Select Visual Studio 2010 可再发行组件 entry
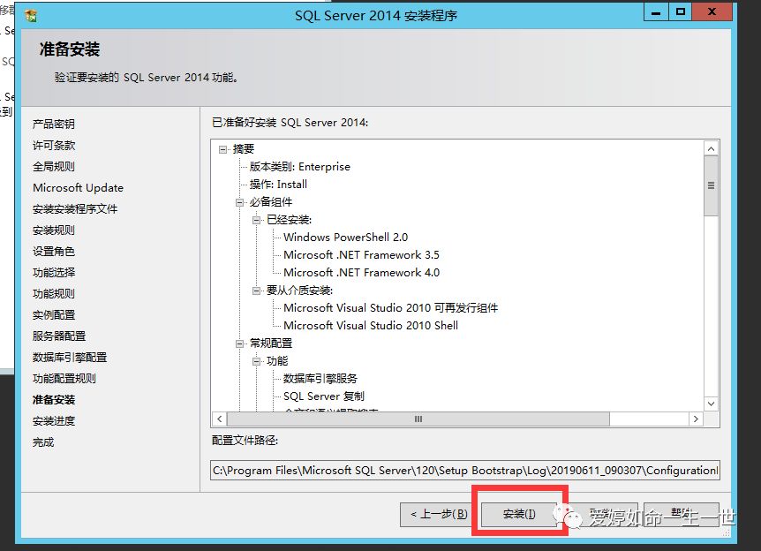 [x=391, y=308]
